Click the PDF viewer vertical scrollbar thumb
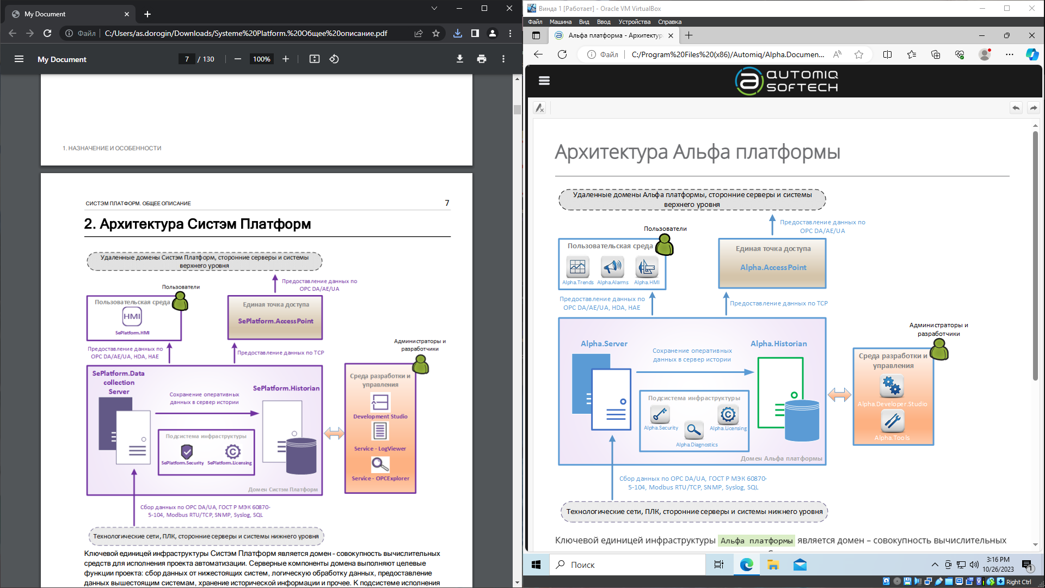Screen dimensions: 1045x588 (x=517, y=109)
